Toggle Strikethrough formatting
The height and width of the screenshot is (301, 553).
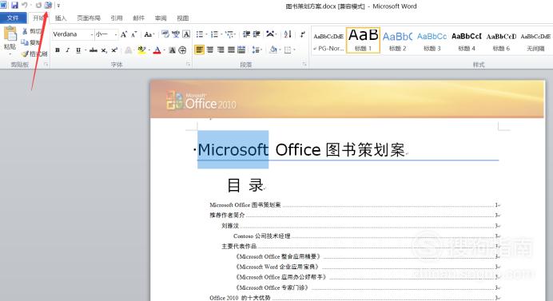pyautogui.click(x=93, y=50)
